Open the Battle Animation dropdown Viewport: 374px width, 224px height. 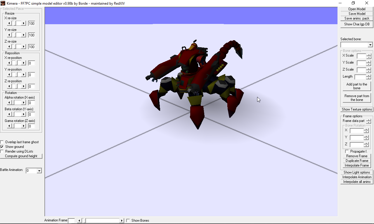point(39,171)
